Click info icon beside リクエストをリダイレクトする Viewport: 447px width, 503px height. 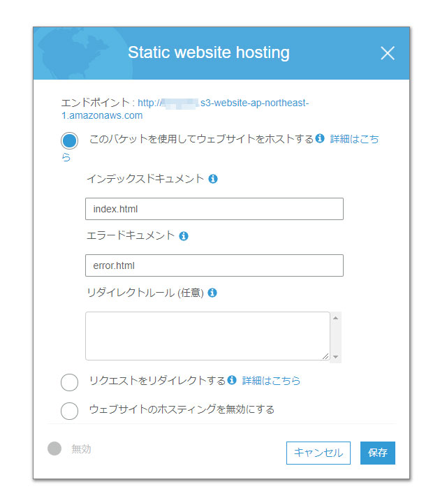[x=232, y=380]
